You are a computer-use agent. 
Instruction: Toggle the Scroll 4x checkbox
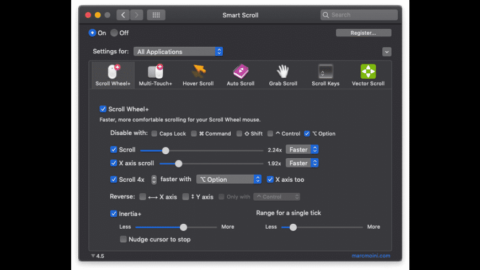pyautogui.click(x=114, y=180)
